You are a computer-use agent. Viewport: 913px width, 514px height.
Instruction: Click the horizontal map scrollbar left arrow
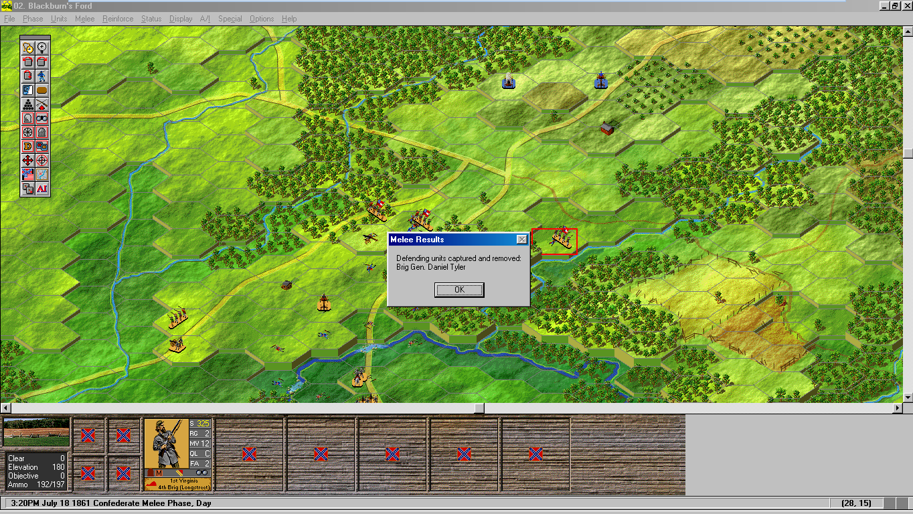pos(5,408)
